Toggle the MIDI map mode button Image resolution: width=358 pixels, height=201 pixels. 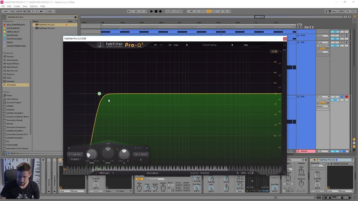click(x=341, y=11)
